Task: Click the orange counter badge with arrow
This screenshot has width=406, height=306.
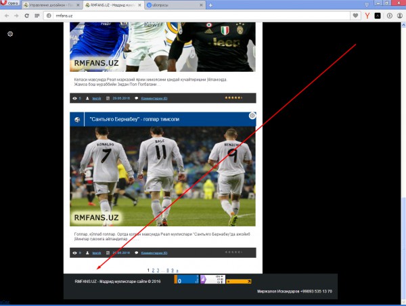Action: pyautogui.click(x=239, y=282)
